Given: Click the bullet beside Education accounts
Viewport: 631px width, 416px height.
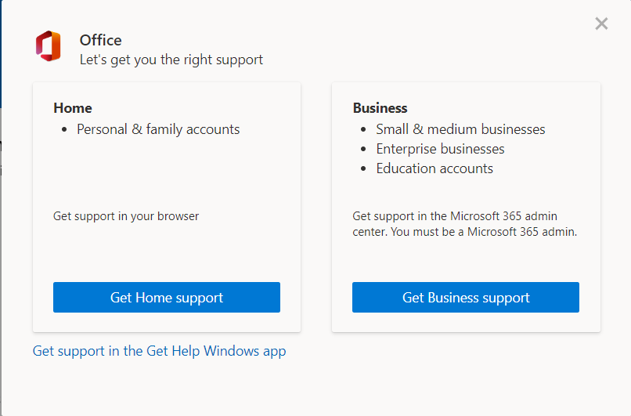Looking at the screenshot, I should pos(363,169).
